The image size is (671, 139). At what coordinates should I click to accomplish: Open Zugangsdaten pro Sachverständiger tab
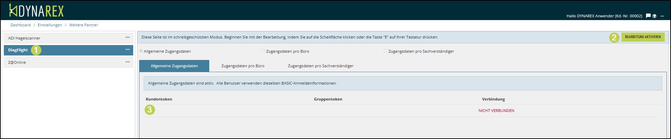coord(321,66)
